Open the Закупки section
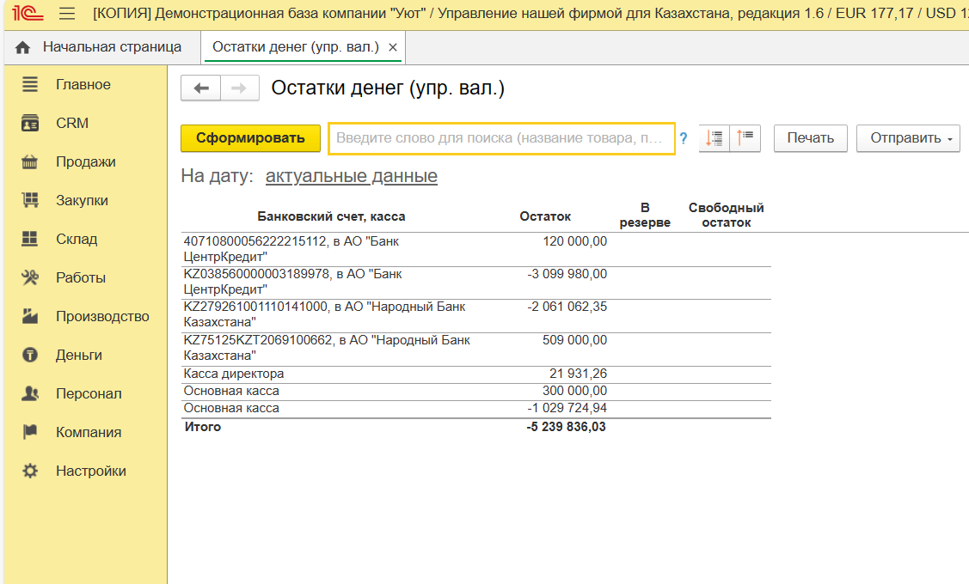Image resolution: width=969 pixels, height=584 pixels. click(82, 201)
